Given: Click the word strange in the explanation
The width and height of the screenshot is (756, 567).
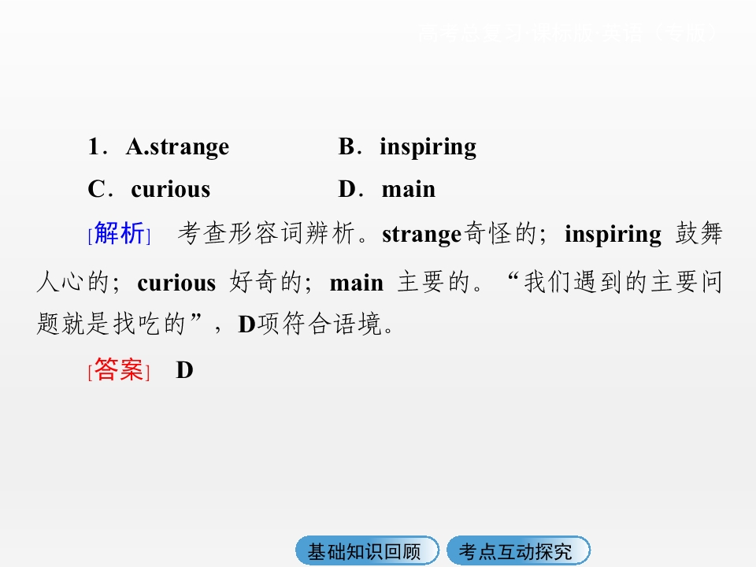Looking at the screenshot, I should [x=422, y=235].
